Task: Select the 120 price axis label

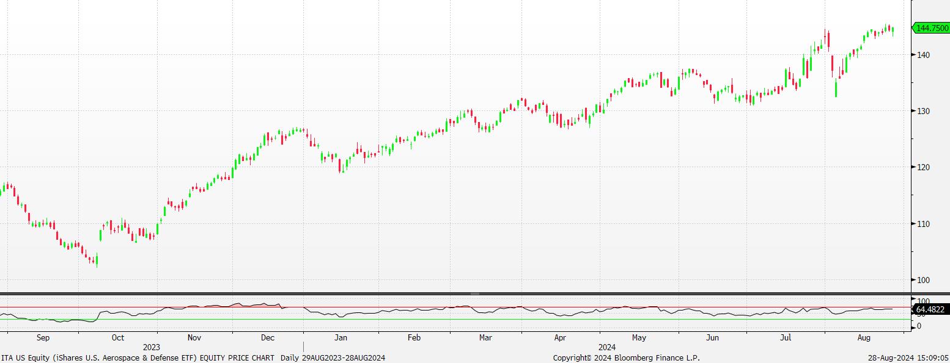Action: pos(922,167)
